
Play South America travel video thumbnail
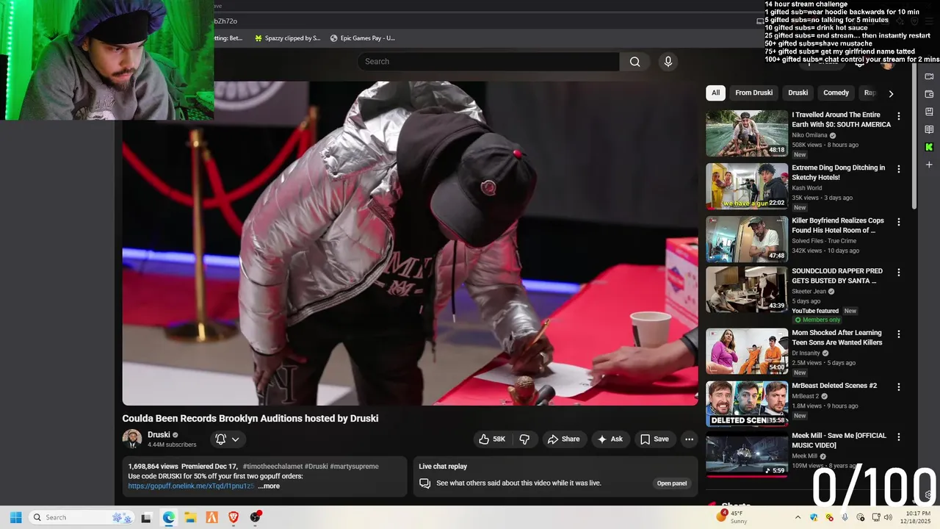click(x=747, y=133)
